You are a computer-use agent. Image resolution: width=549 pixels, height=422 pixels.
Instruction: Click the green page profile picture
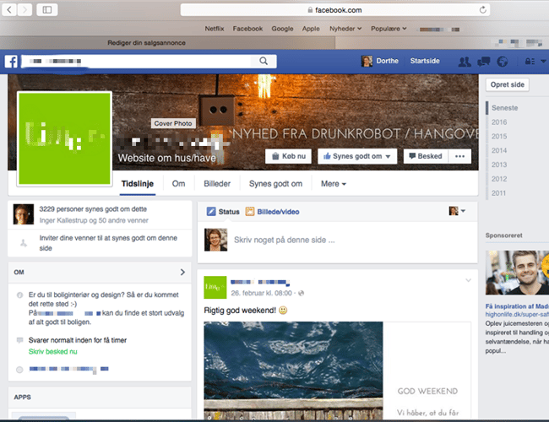pyautogui.click(x=64, y=138)
